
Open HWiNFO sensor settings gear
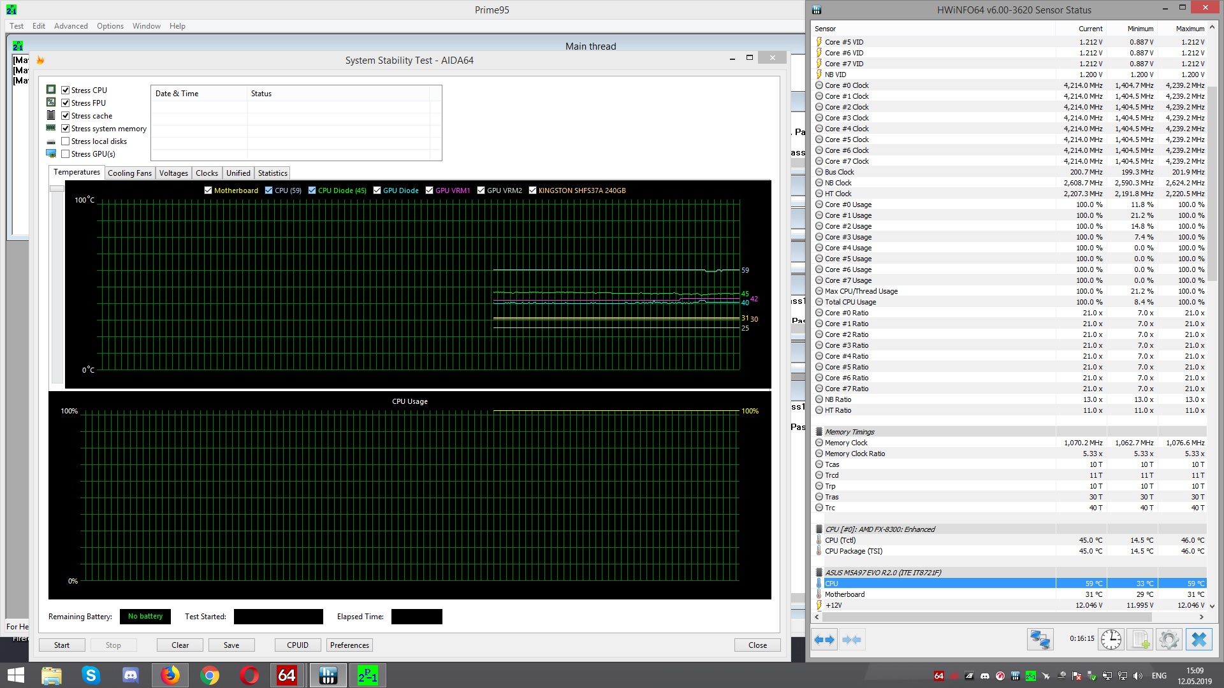click(1169, 640)
